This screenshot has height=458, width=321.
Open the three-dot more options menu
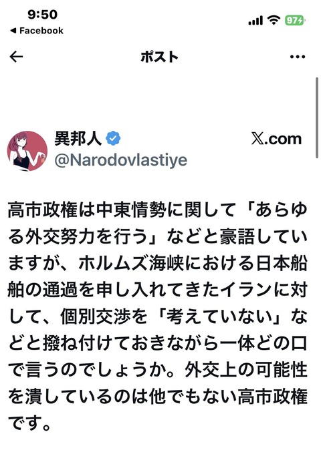tap(298, 57)
